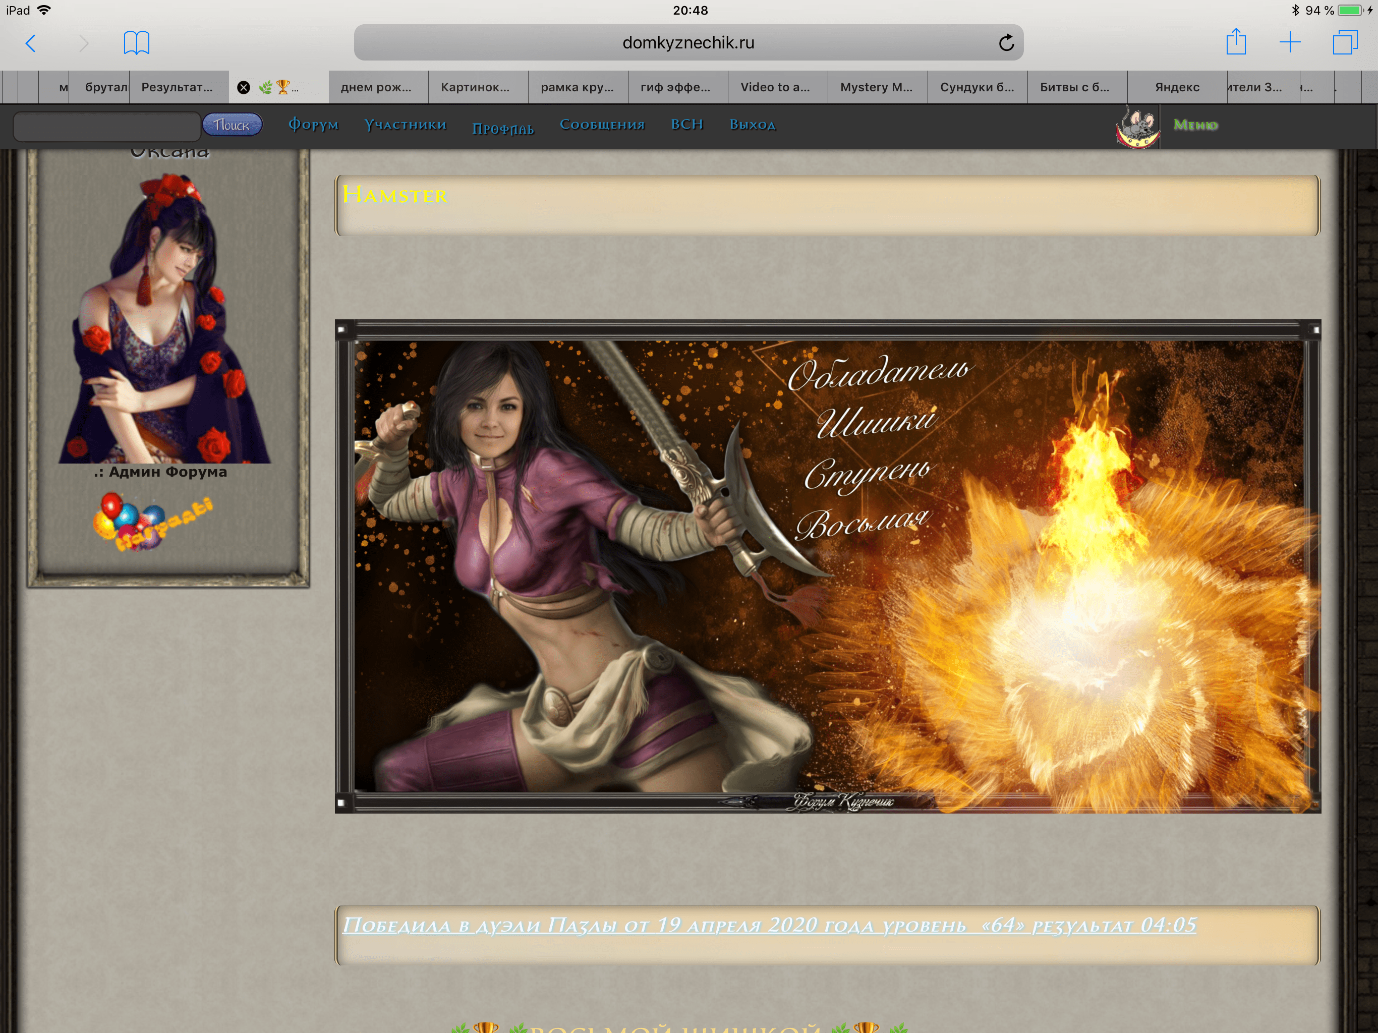
Task: Switch to the Результат tab
Action: [x=179, y=87]
